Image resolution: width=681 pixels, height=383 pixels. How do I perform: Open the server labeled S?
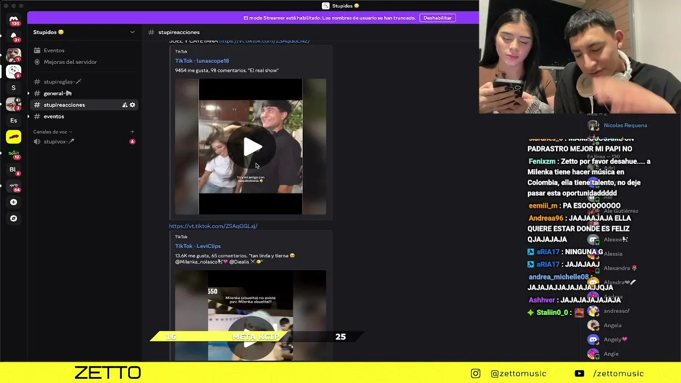coord(14,88)
